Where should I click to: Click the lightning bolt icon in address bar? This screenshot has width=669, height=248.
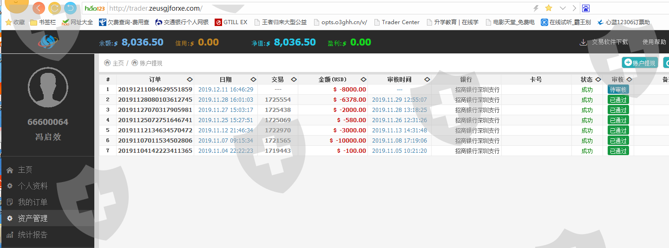536,8
